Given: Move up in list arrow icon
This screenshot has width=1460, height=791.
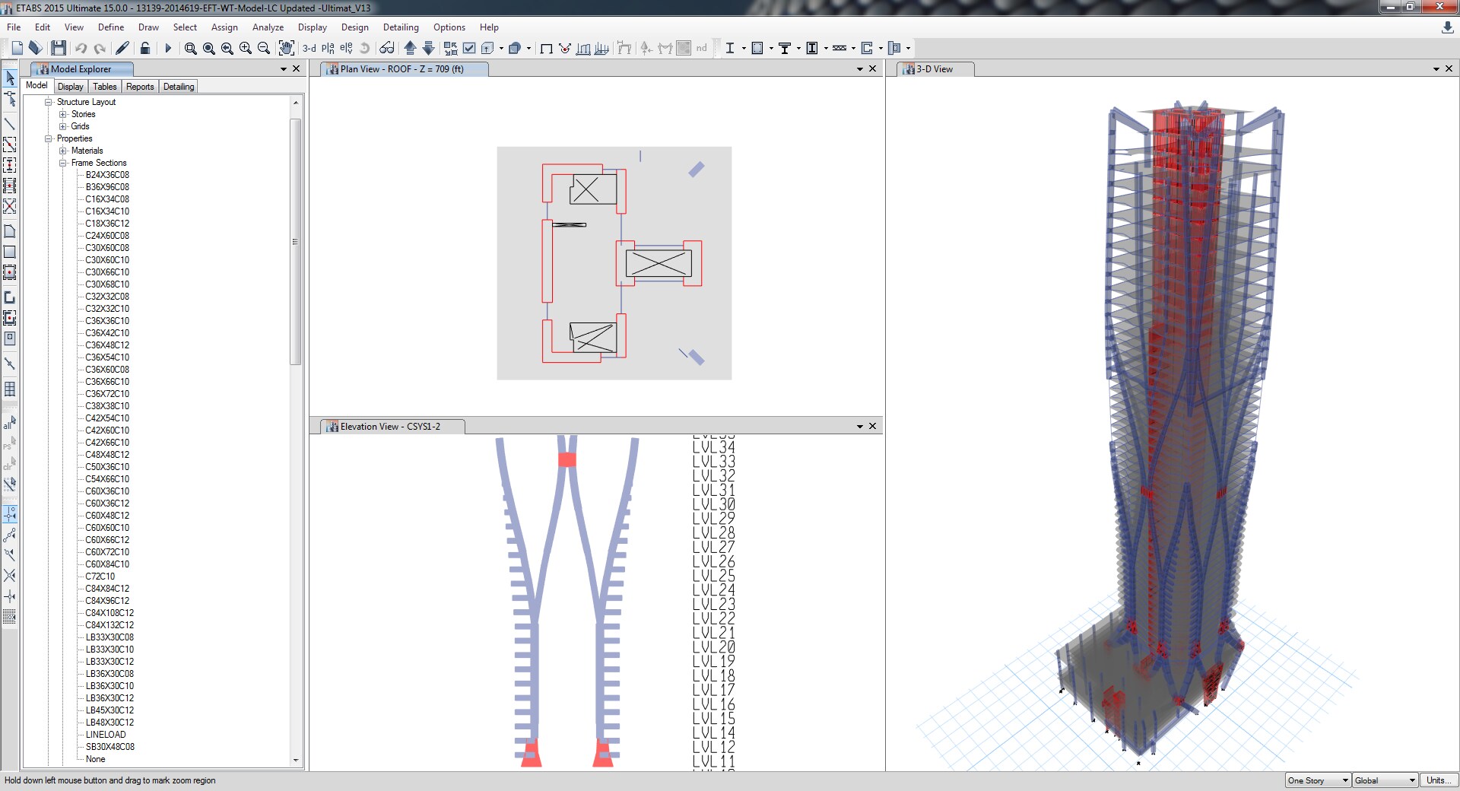Looking at the screenshot, I should [410, 48].
